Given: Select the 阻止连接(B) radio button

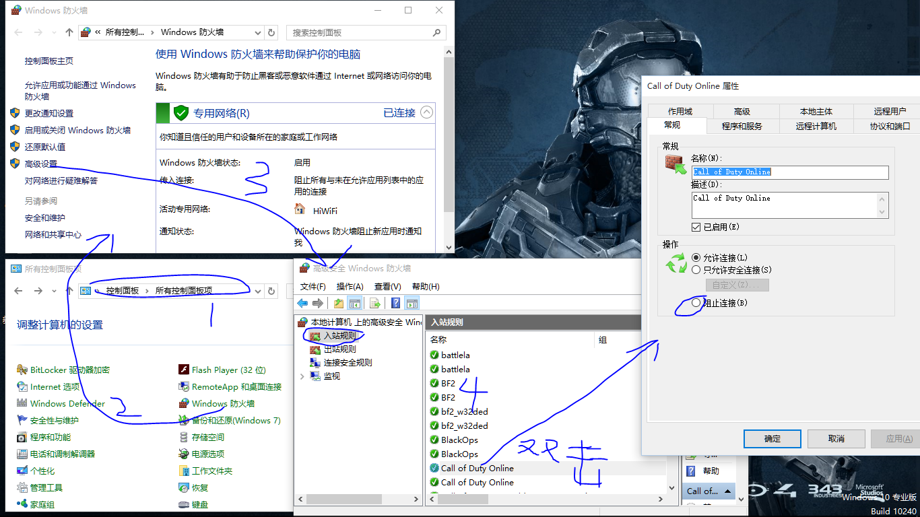Looking at the screenshot, I should pyautogui.click(x=696, y=303).
